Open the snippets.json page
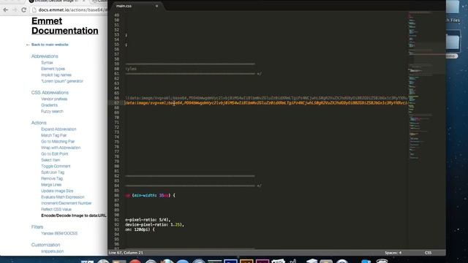468x263 pixels. [52, 251]
